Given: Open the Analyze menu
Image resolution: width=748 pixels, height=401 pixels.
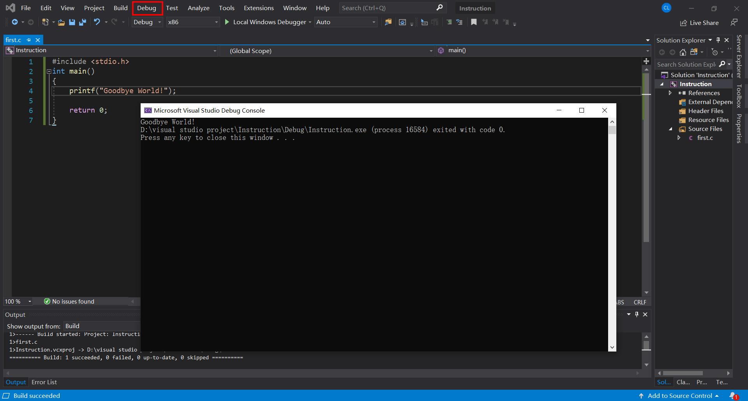Looking at the screenshot, I should tap(198, 8).
